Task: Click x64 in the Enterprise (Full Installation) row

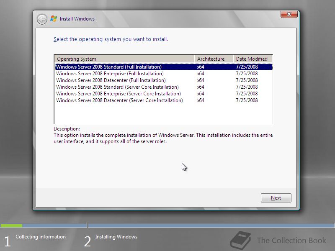Action: [x=201, y=74]
